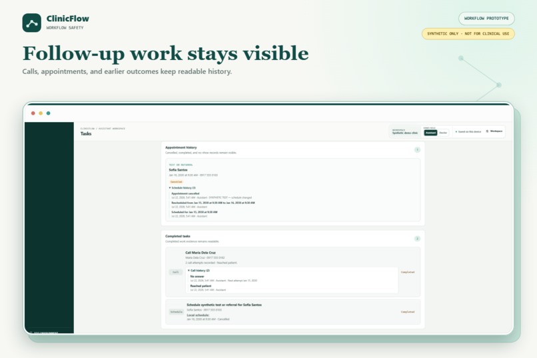The height and width of the screenshot is (358, 537).
Task: Click the yellow minimize dot of mock window
Action: coord(41,113)
